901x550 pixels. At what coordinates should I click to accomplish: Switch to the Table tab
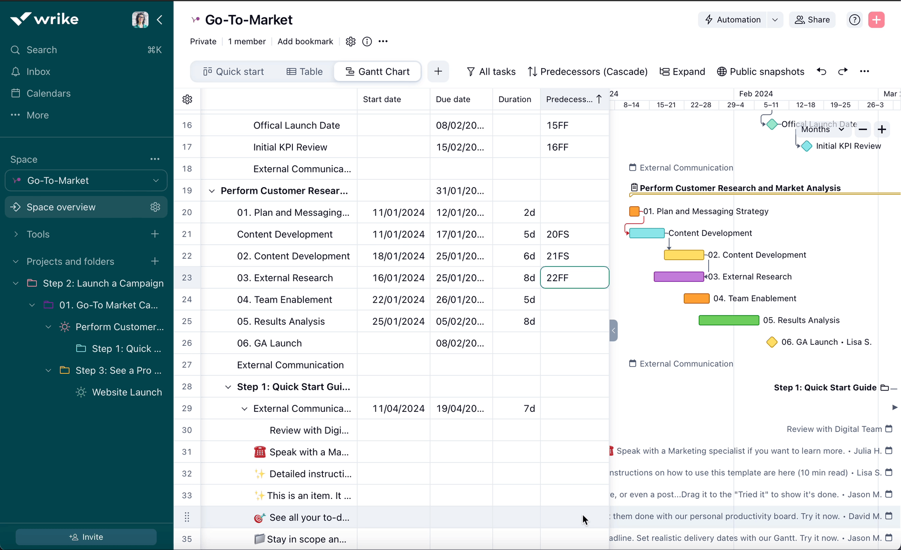click(304, 72)
